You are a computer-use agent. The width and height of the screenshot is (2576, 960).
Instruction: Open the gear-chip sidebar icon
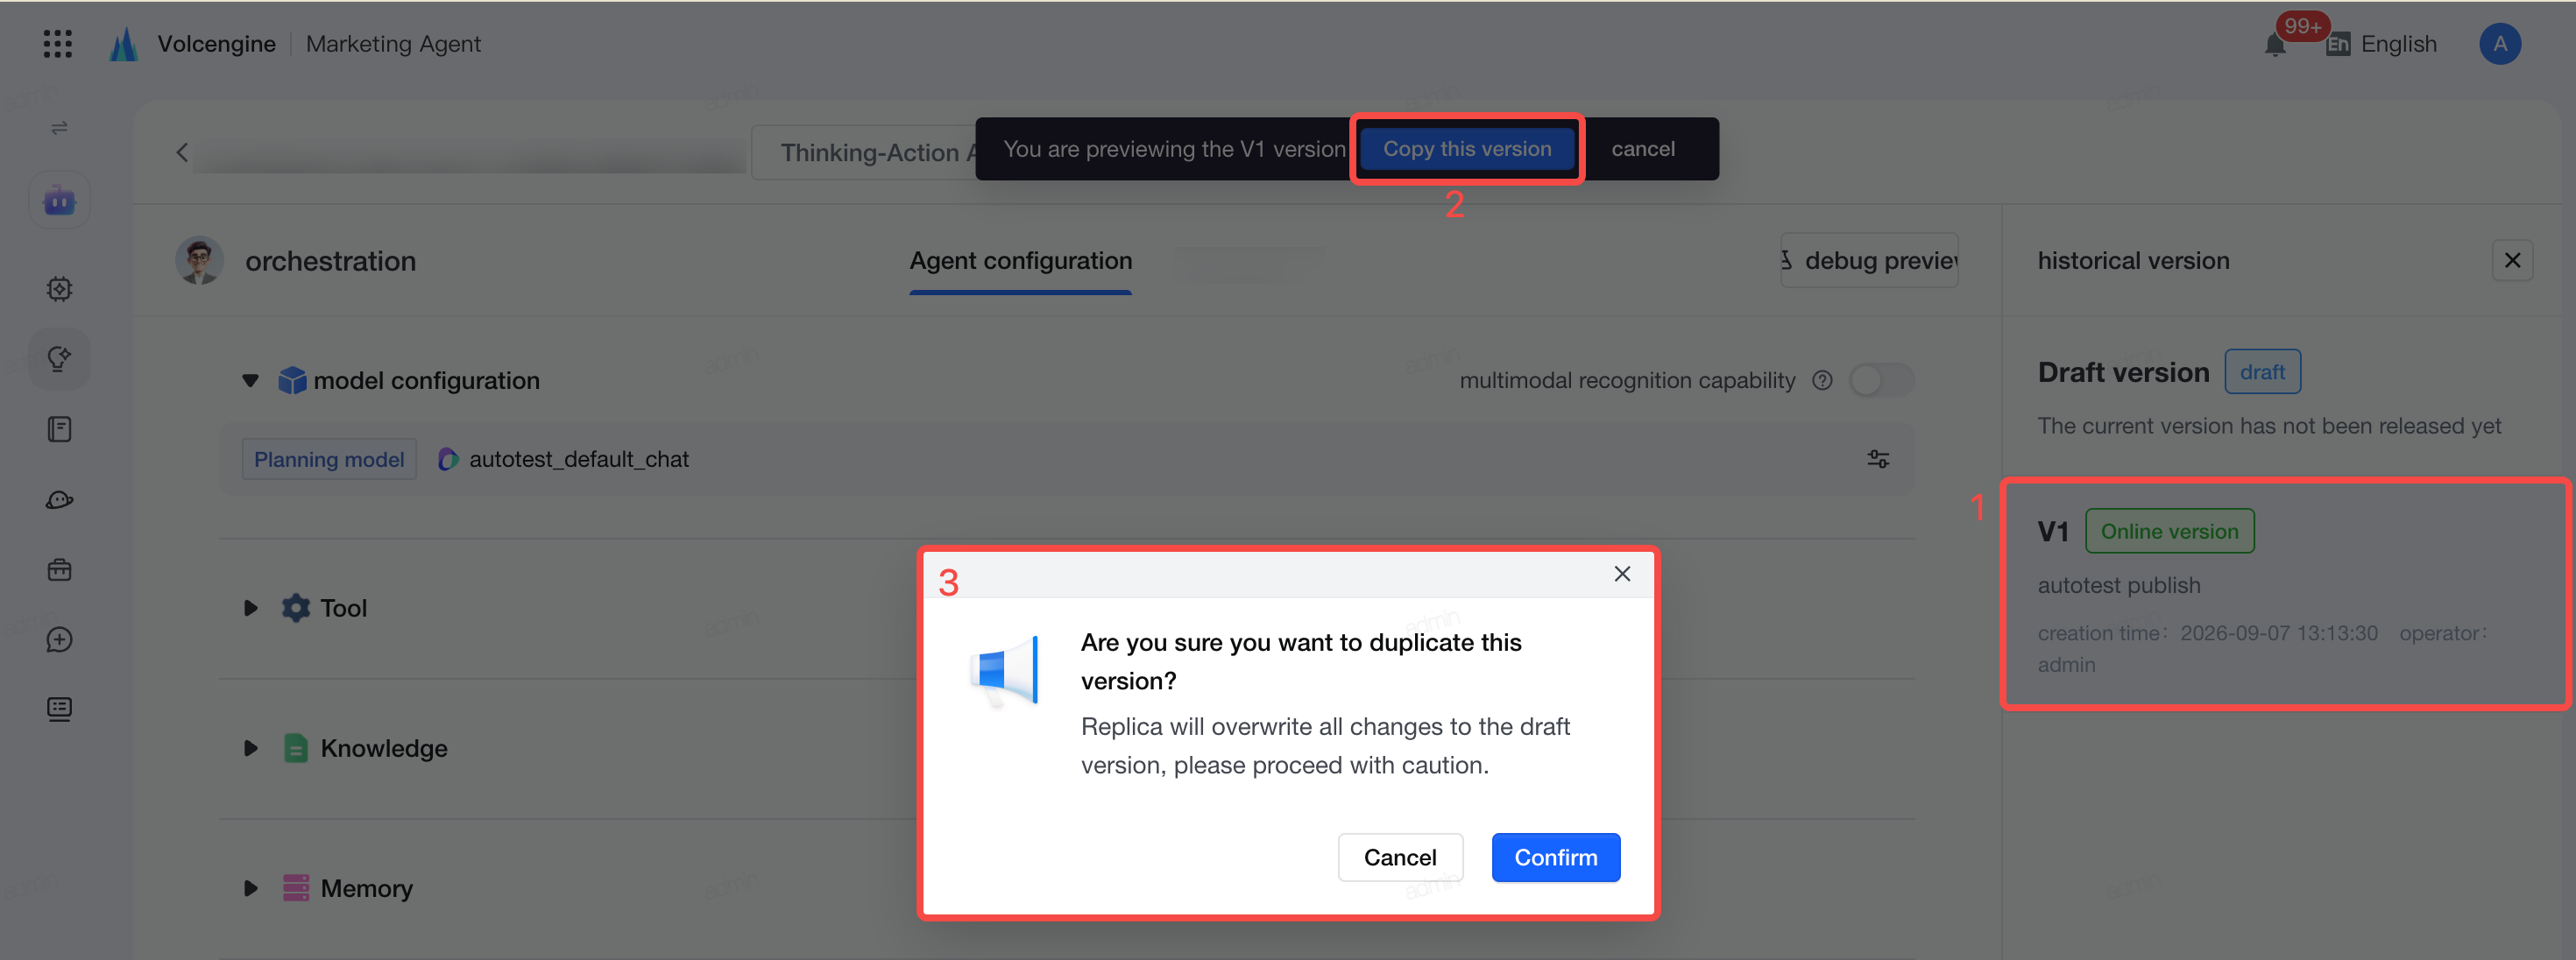point(59,289)
